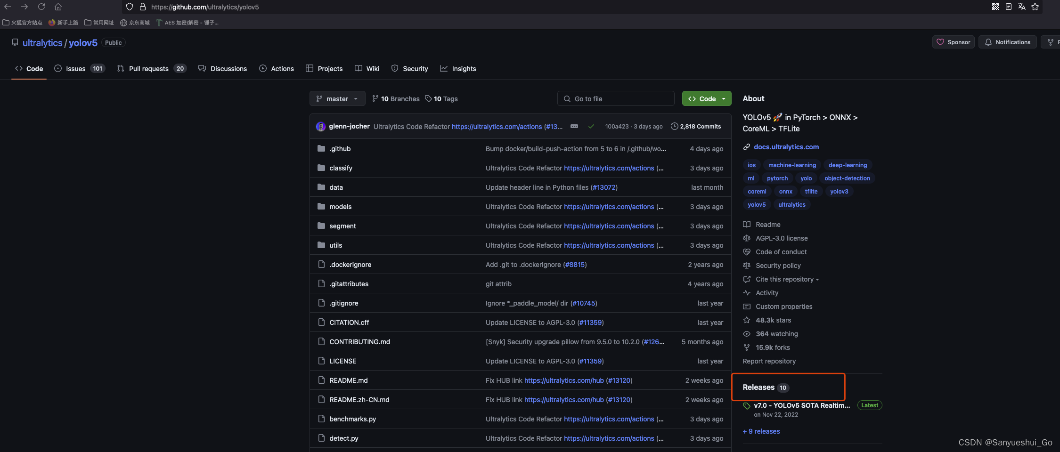This screenshot has width=1060, height=452.
Task: Open the models folder
Action: click(x=340, y=207)
